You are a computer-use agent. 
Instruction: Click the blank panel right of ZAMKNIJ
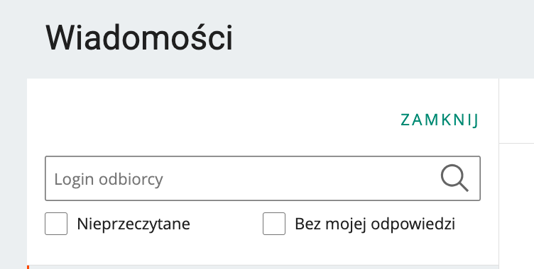pyautogui.click(x=517, y=111)
